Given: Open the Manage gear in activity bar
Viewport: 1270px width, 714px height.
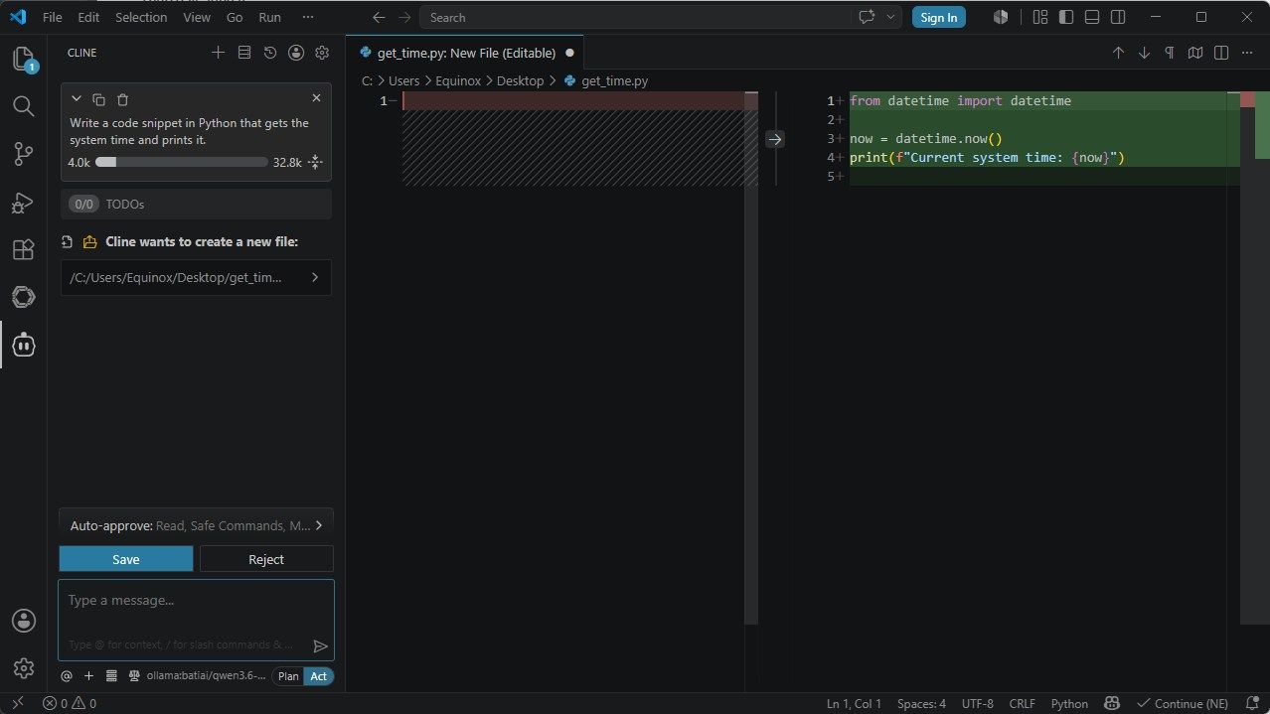Looking at the screenshot, I should click(x=24, y=668).
